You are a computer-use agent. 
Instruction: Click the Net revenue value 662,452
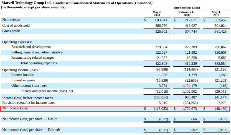coord(220,20)
